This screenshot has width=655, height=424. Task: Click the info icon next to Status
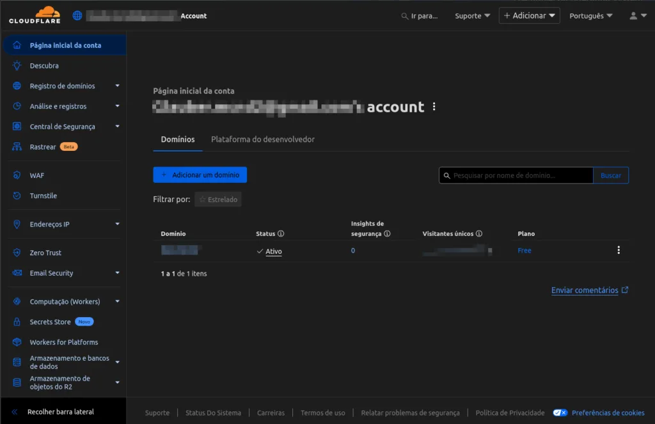pyautogui.click(x=281, y=234)
